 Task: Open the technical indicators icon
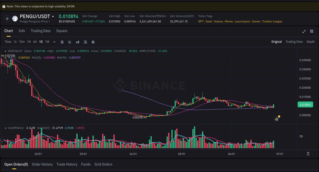[x=85, y=42]
